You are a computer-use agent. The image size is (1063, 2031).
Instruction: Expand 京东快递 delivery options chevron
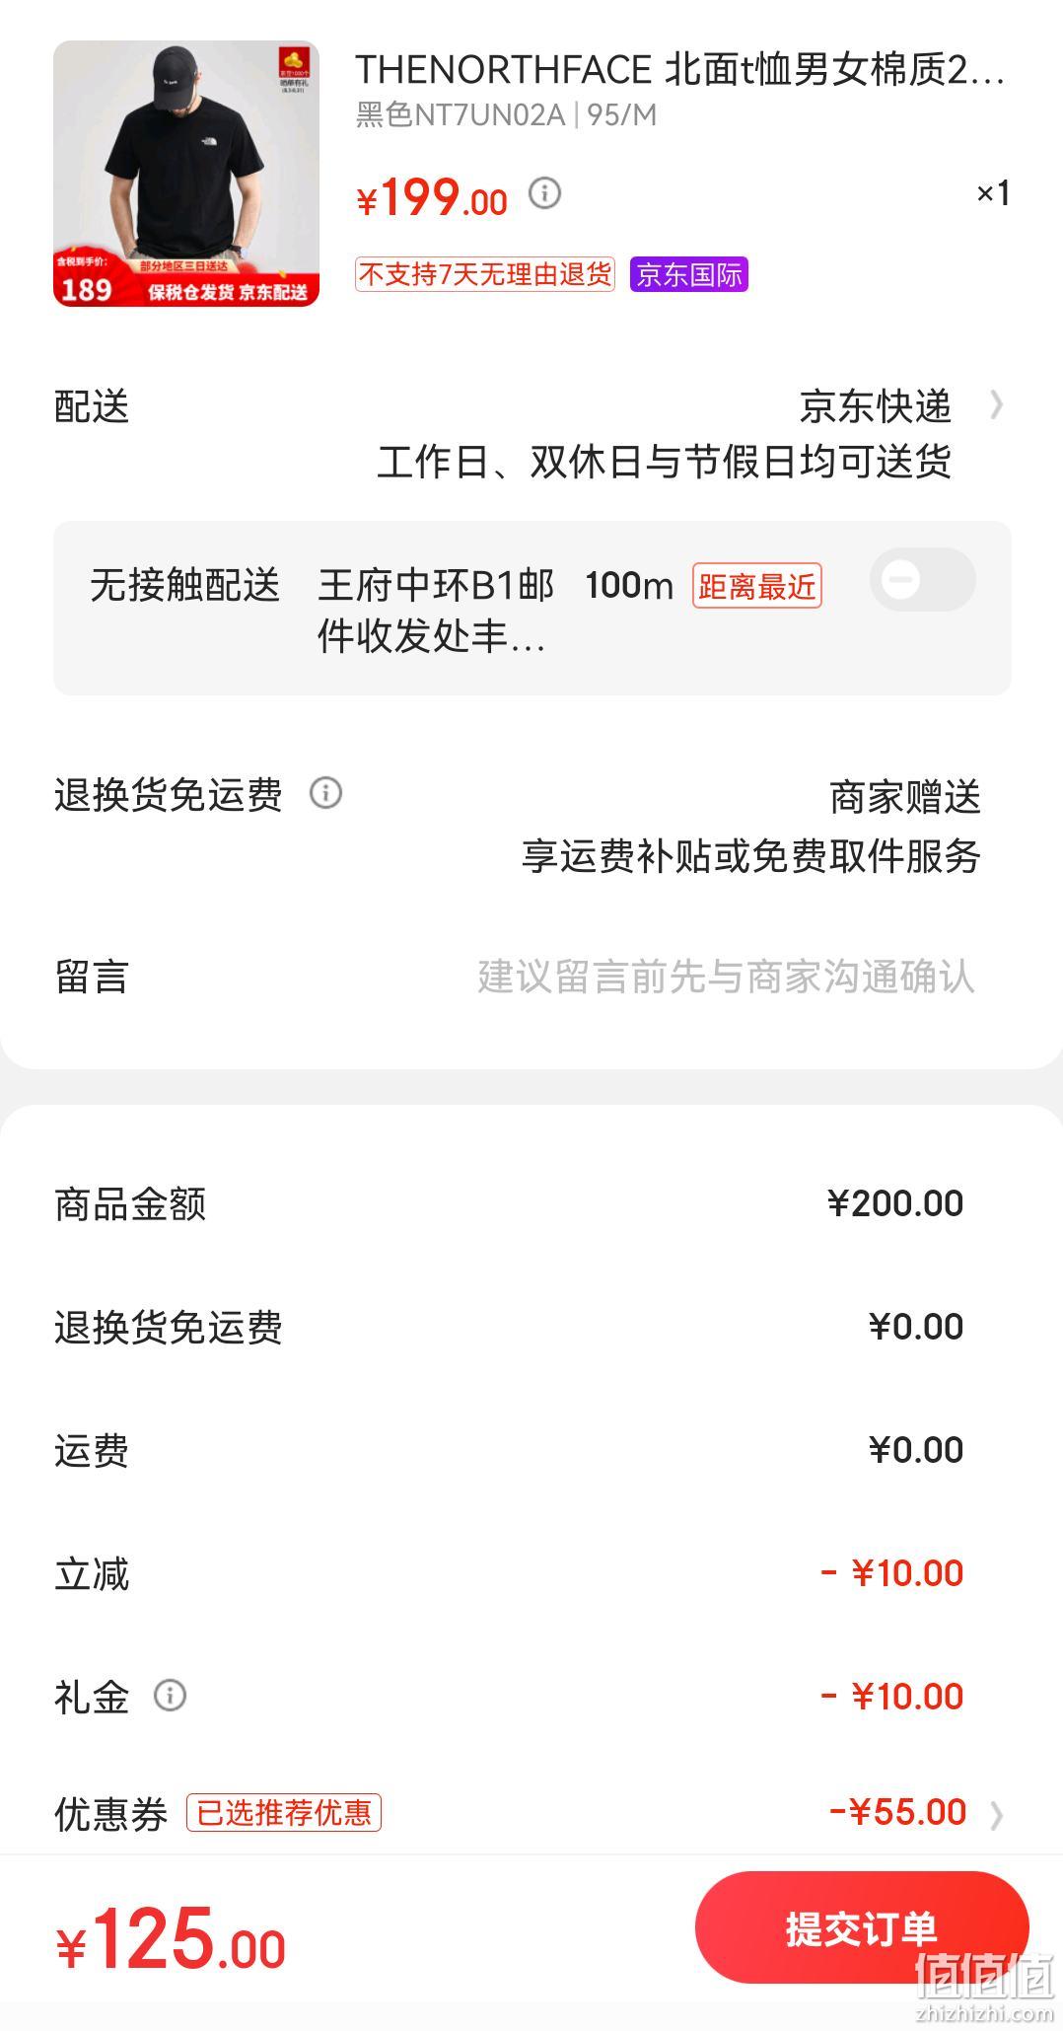996,405
